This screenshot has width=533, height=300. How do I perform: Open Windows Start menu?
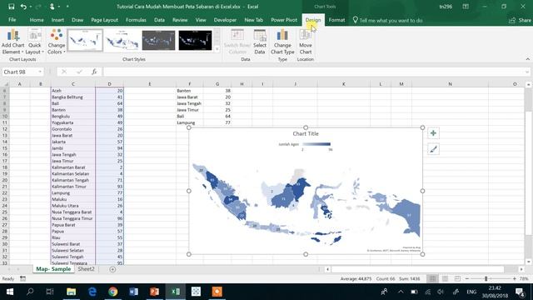point(9,292)
